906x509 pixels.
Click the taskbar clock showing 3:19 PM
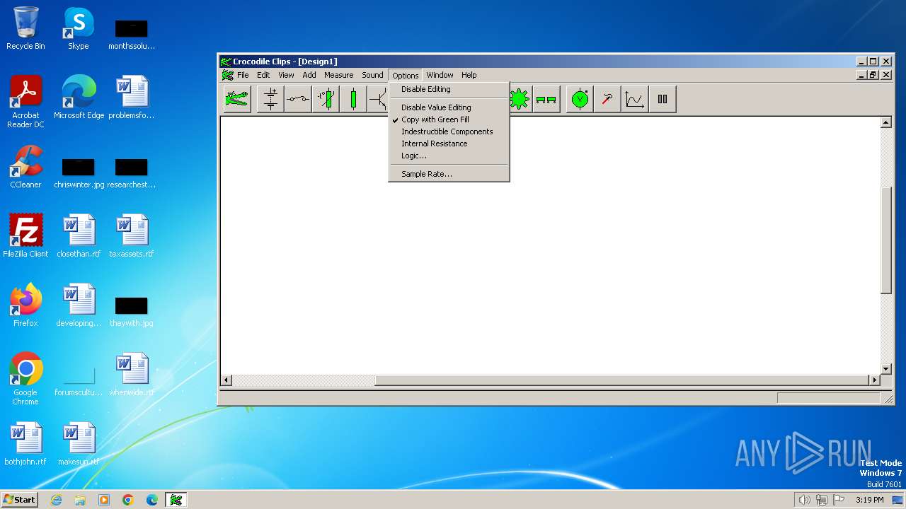point(869,500)
